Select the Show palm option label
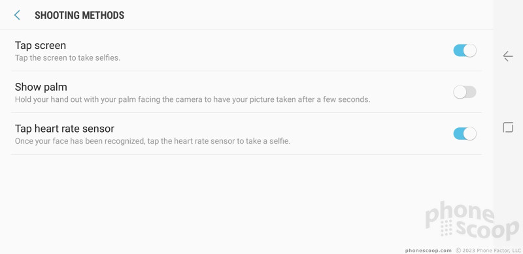Image resolution: width=523 pixels, height=254 pixels. 41,87
